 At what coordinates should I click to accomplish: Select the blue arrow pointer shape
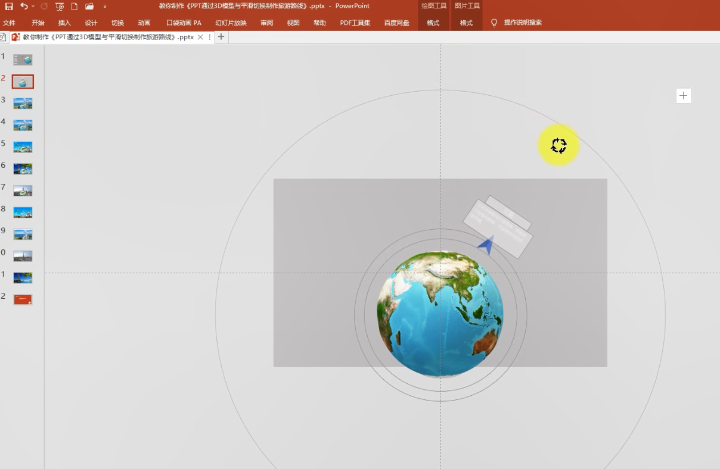(x=486, y=245)
